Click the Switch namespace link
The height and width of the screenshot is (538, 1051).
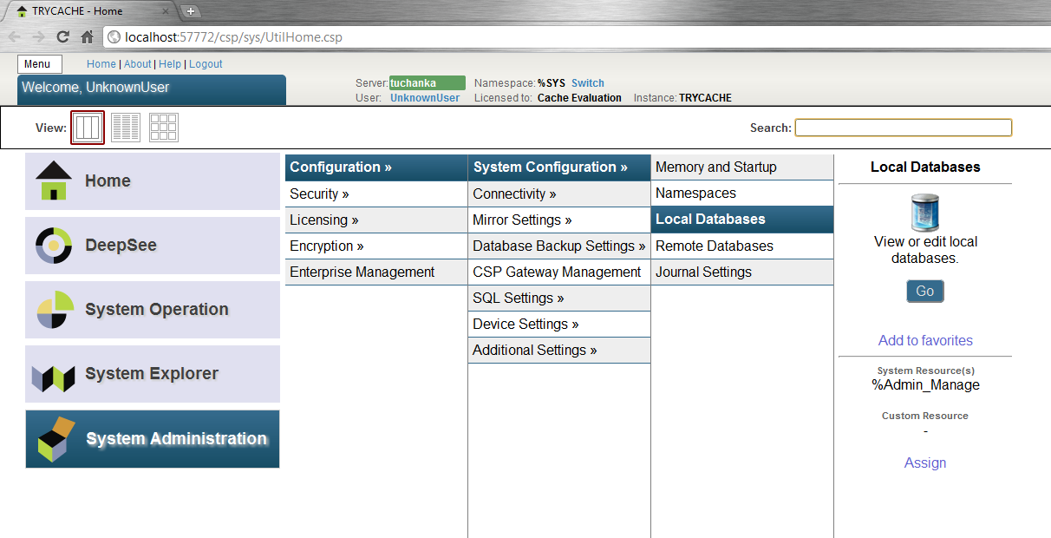587,83
